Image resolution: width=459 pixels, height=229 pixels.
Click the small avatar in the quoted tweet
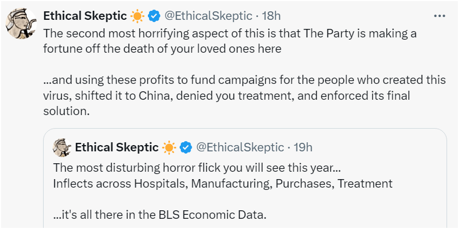pos(62,147)
